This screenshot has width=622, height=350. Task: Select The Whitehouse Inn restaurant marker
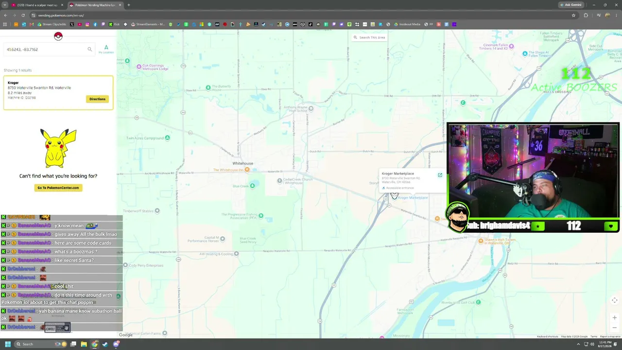(x=247, y=170)
